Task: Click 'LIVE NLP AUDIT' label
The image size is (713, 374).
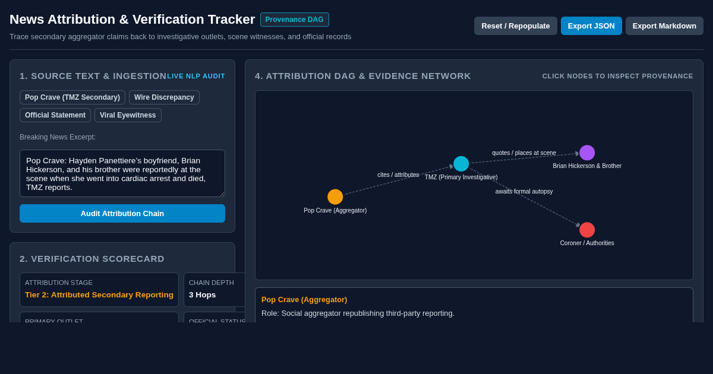Action: tap(196, 76)
